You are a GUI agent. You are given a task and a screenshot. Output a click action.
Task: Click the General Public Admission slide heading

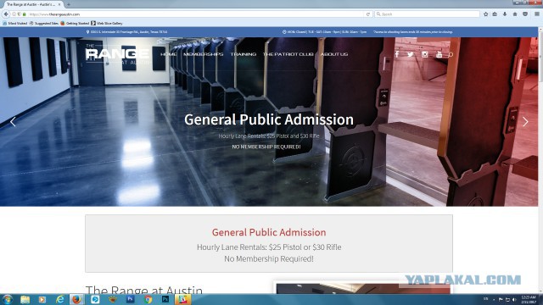[269, 119]
